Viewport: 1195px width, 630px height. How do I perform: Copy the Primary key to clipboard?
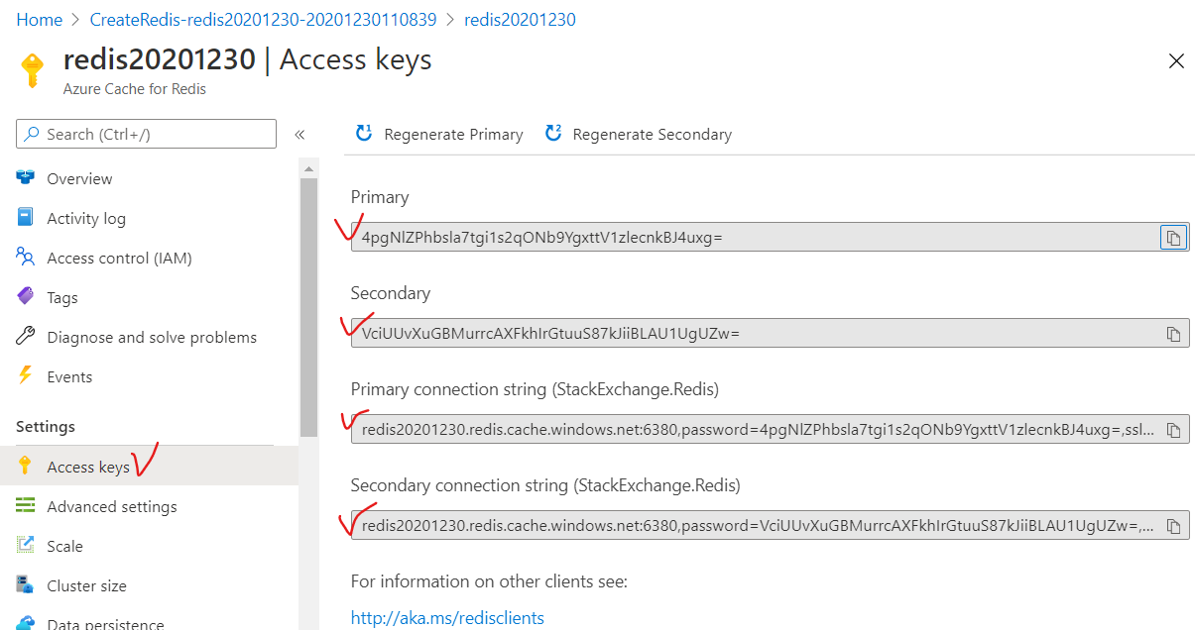coord(1173,238)
